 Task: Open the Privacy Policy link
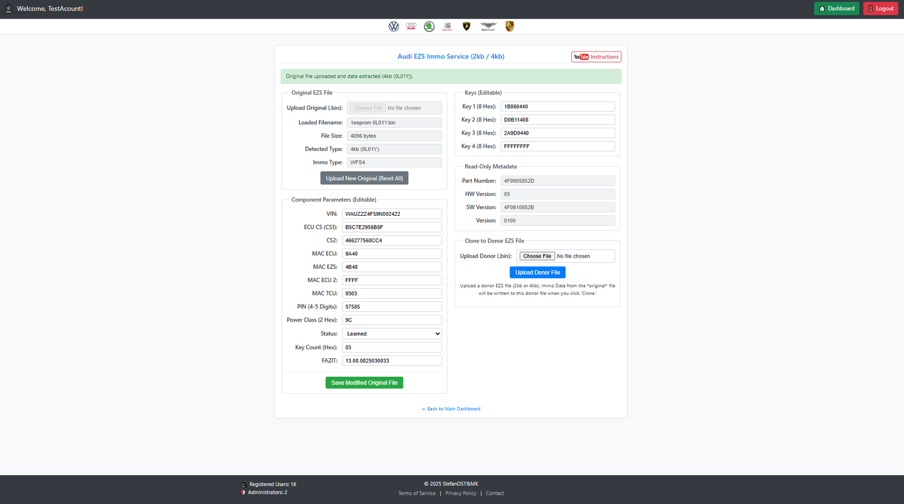click(460, 493)
